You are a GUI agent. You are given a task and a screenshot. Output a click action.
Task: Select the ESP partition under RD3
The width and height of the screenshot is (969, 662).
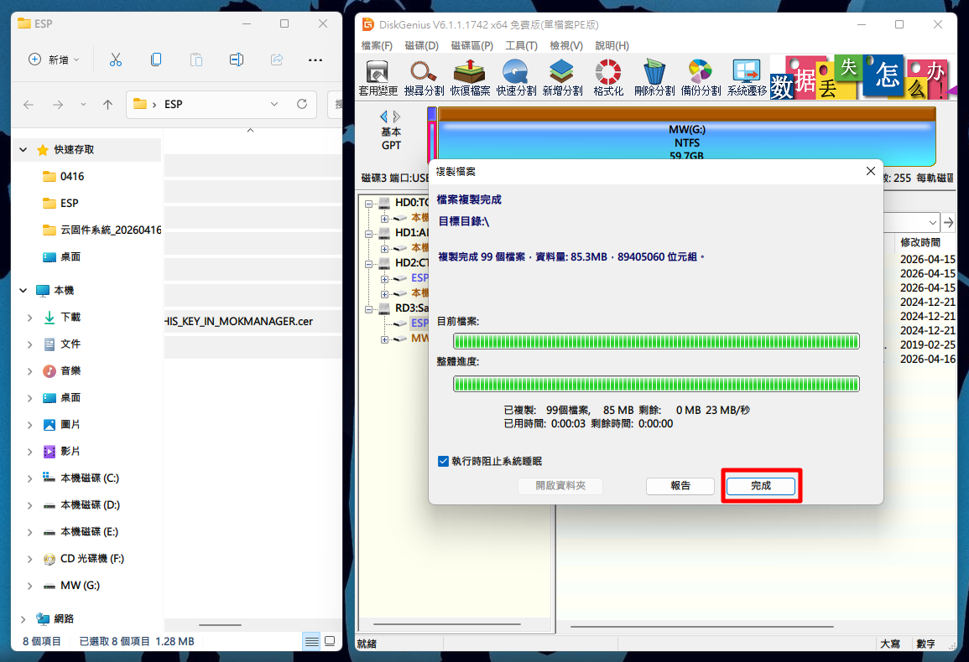[x=419, y=323]
